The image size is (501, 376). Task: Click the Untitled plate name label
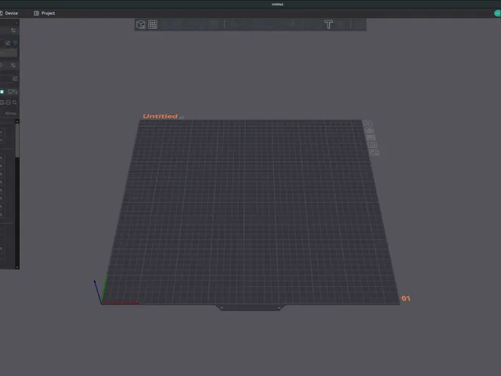[x=160, y=116]
